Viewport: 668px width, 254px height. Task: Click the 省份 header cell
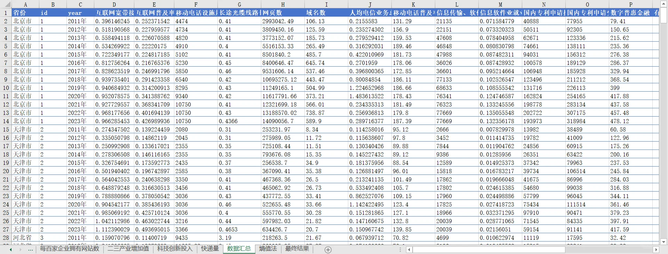point(25,13)
